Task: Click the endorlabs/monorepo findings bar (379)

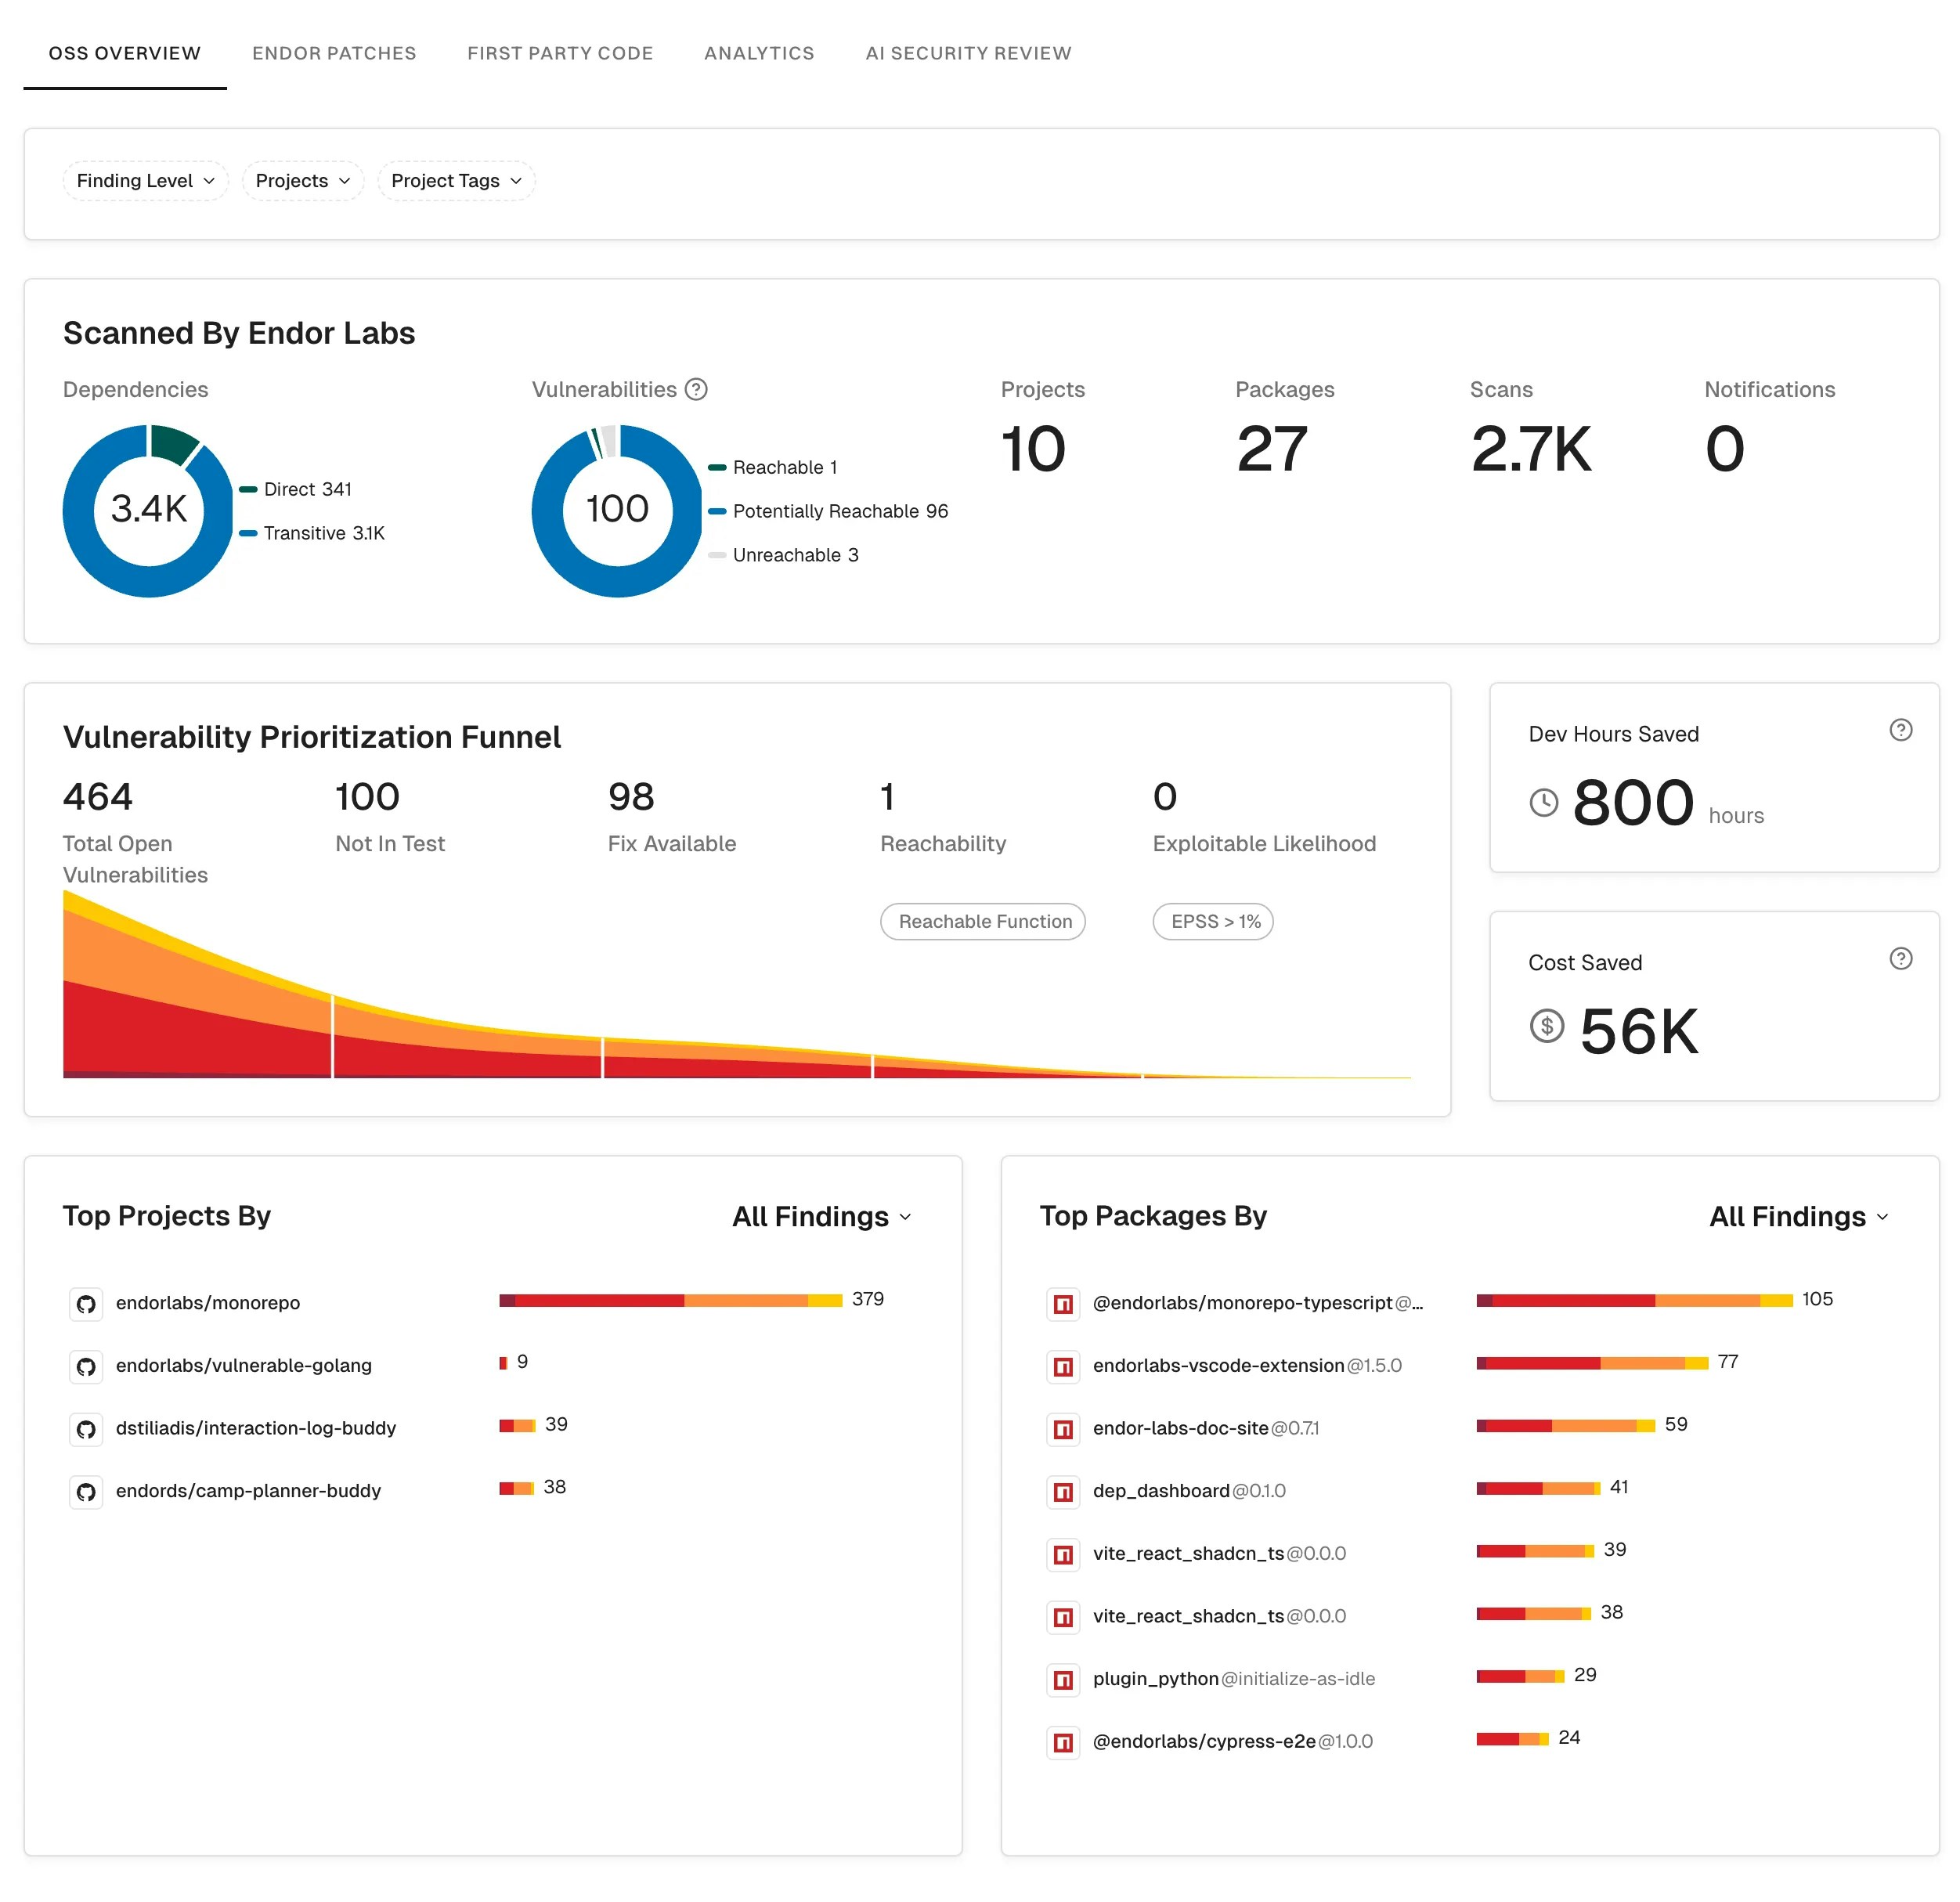Action: pyautogui.click(x=671, y=1300)
